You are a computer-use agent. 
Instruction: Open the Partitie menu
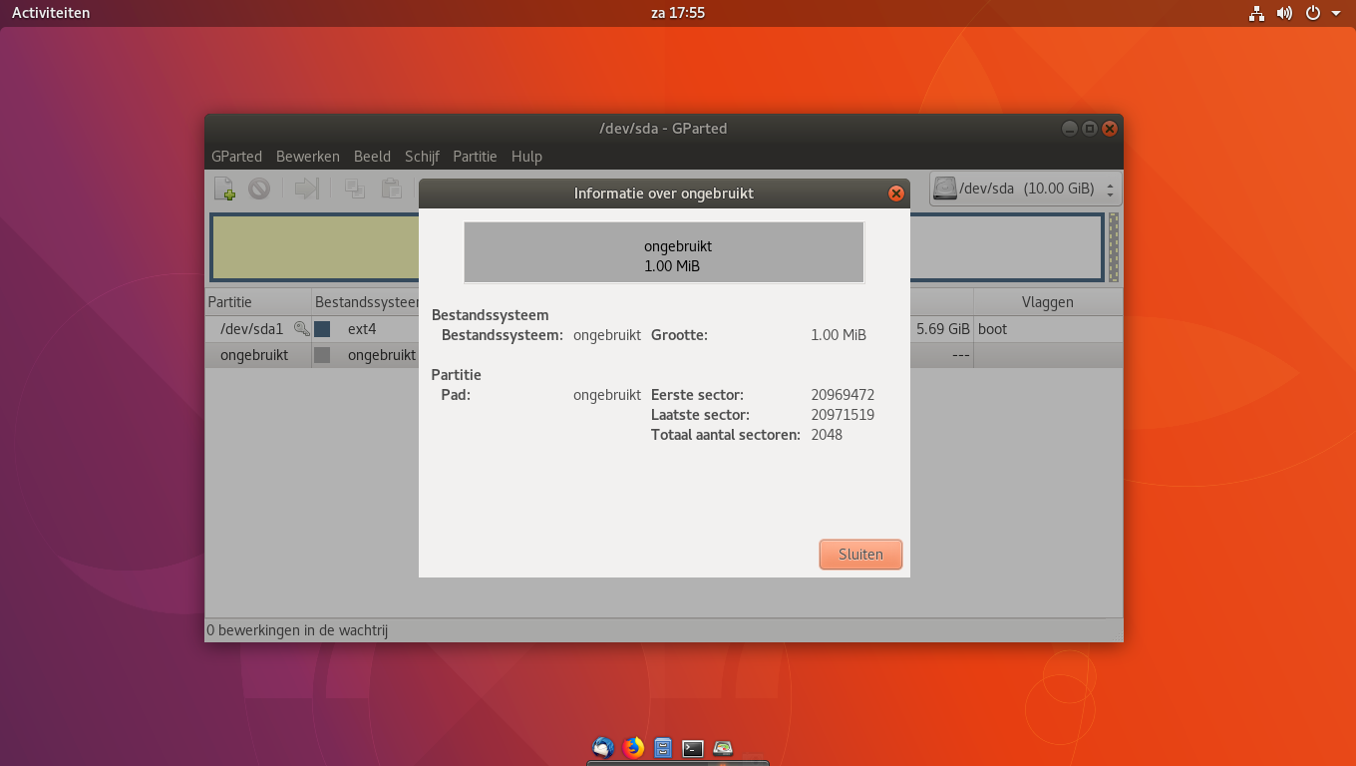click(x=475, y=157)
